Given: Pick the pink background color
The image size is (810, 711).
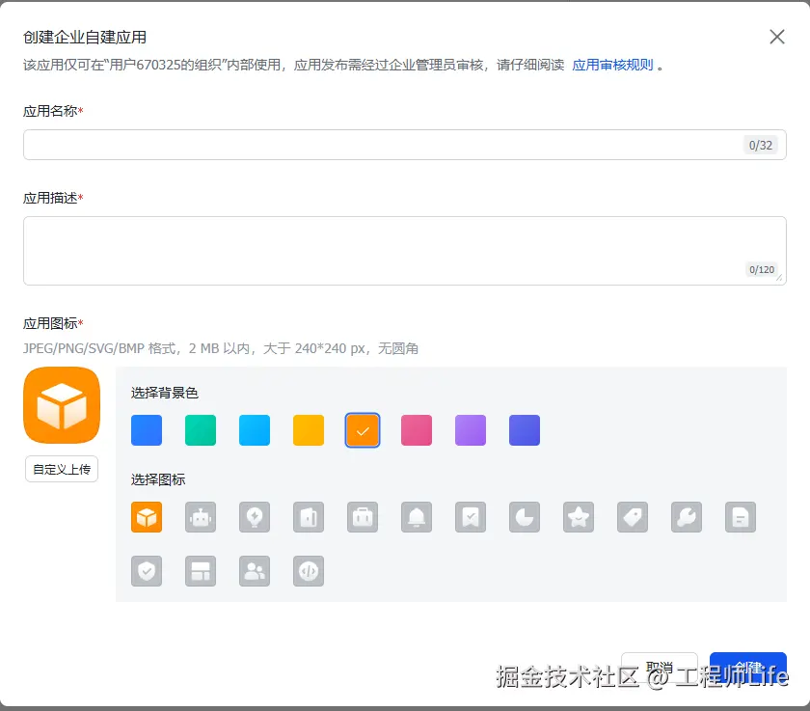Looking at the screenshot, I should tap(417, 430).
